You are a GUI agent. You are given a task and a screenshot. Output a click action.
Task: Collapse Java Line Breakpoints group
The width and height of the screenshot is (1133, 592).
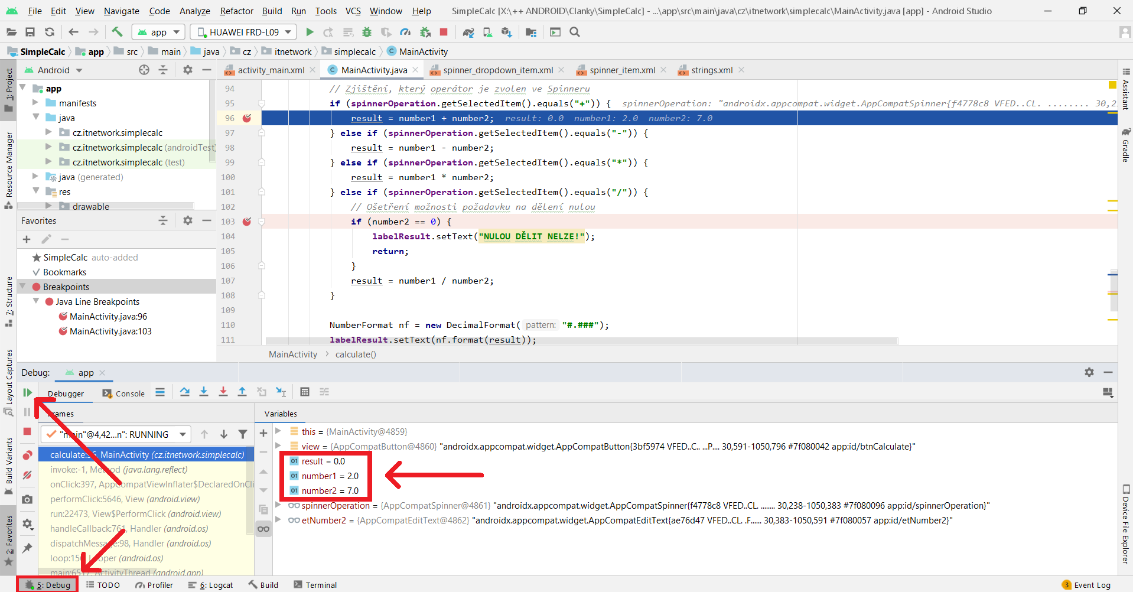(36, 301)
